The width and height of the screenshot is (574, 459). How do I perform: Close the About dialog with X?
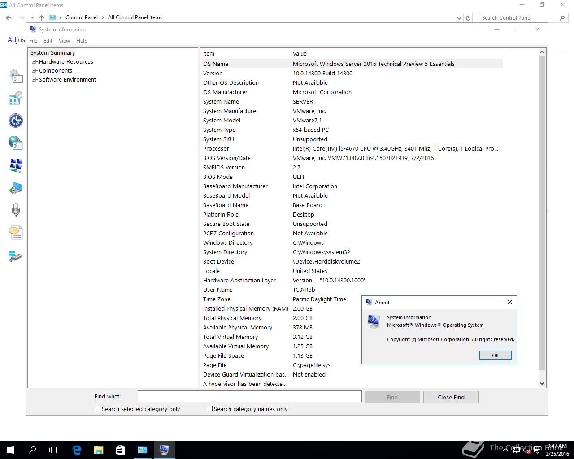[509, 302]
